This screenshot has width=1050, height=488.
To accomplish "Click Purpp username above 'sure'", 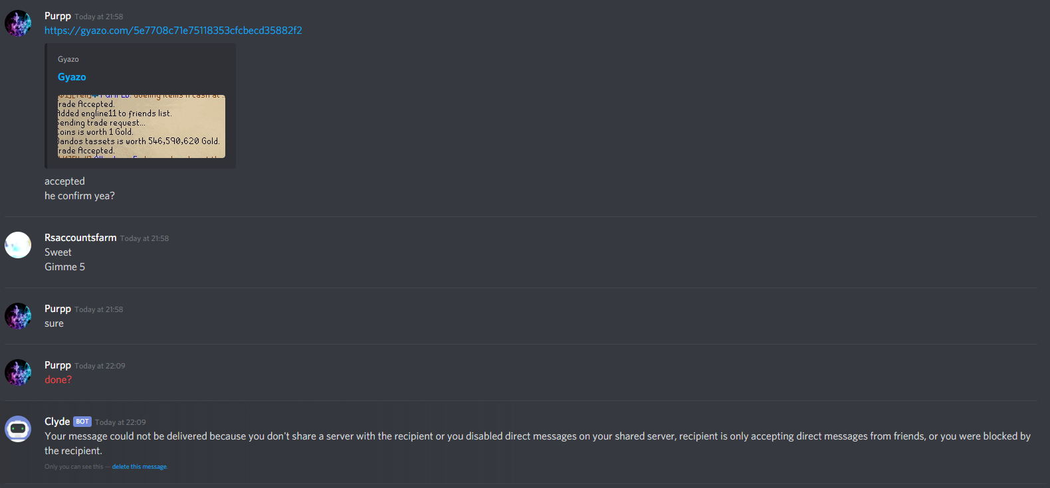I will point(58,309).
